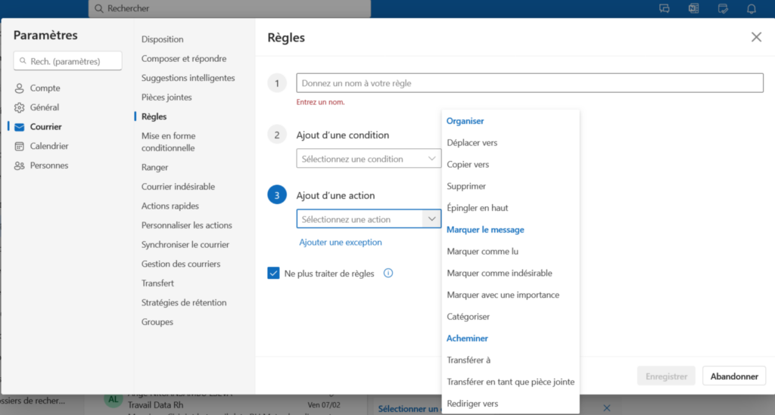Open the chat bubble icon in top bar
775x415 pixels.
click(665, 8)
